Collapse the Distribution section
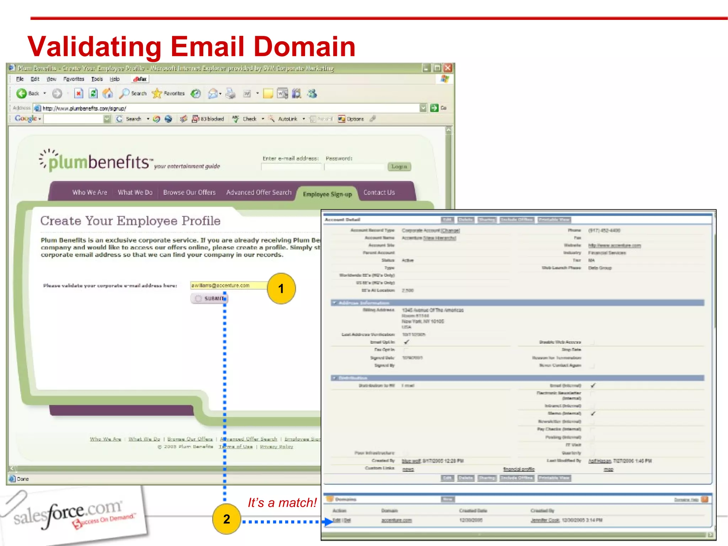The width and height of the screenshot is (728, 546). click(x=334, y=378)
